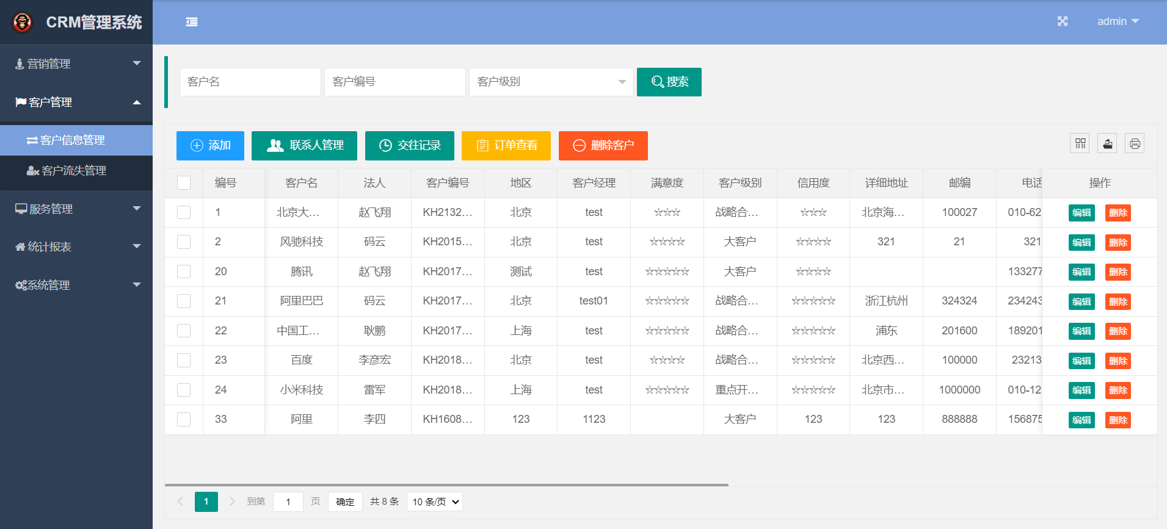Check the row for 小米科技

(x=184, y=390)
